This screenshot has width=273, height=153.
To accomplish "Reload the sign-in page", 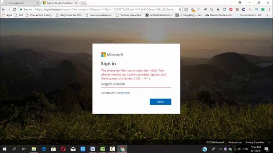I will click(15, 9).
